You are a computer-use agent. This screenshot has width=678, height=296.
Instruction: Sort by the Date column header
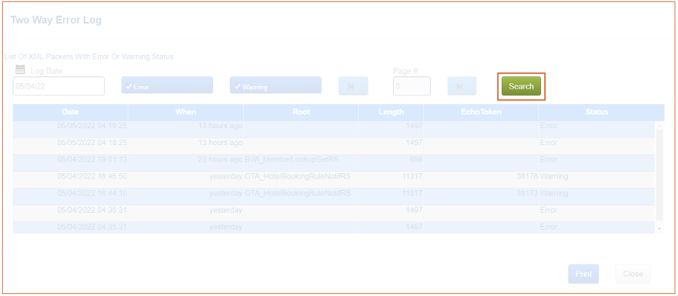[x=70, y=112]
